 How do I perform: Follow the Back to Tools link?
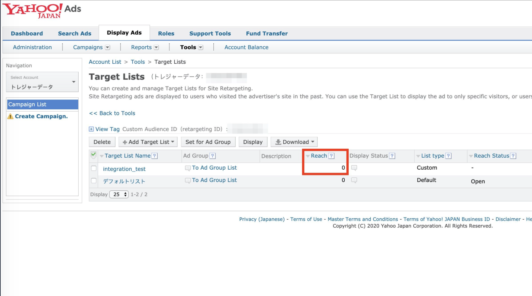point(112,113)
